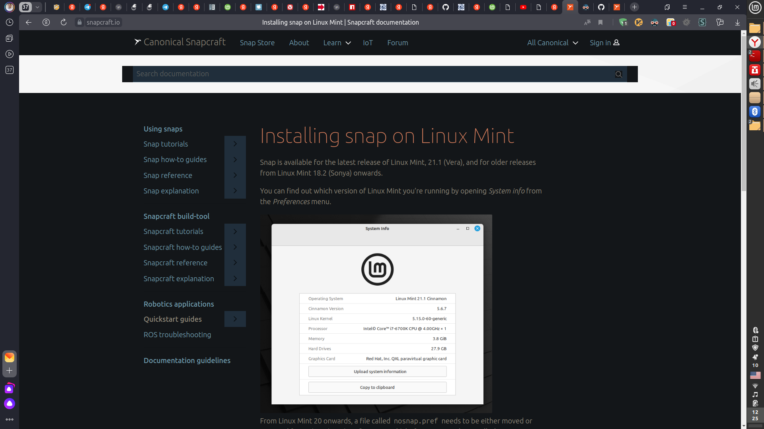Viewport: 764px width, 429px height.
Task: Expand the Snap how-to guides chevron
Action: click(235, 159)
